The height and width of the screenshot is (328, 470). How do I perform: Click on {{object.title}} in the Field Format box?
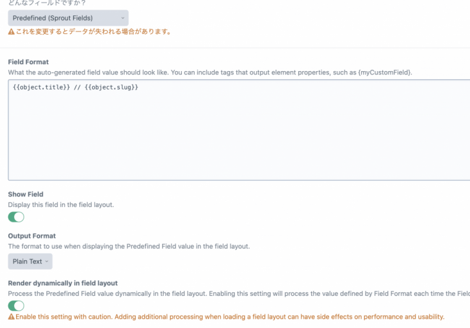pyautogui.click(x=42, y=86)
